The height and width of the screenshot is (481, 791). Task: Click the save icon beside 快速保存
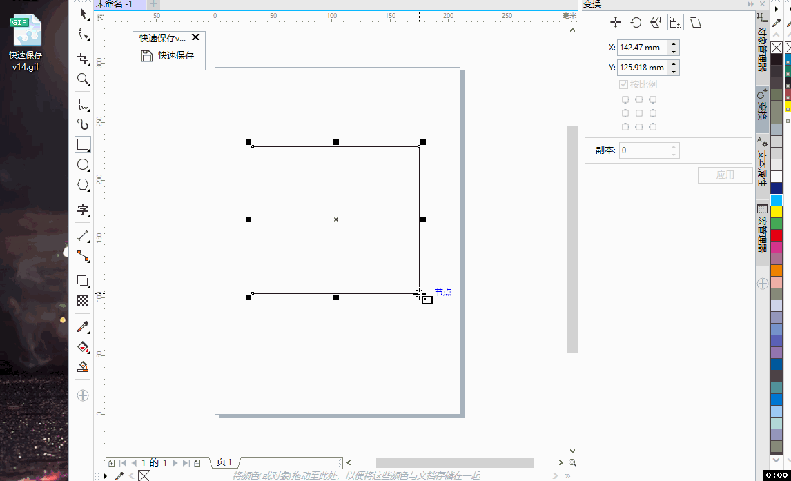click(x=147, y=55)
